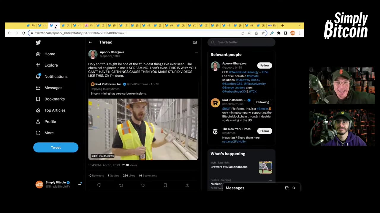380x213 pixels.
Task: Click the browser back arrow
Action: click(x=9, y=33)
